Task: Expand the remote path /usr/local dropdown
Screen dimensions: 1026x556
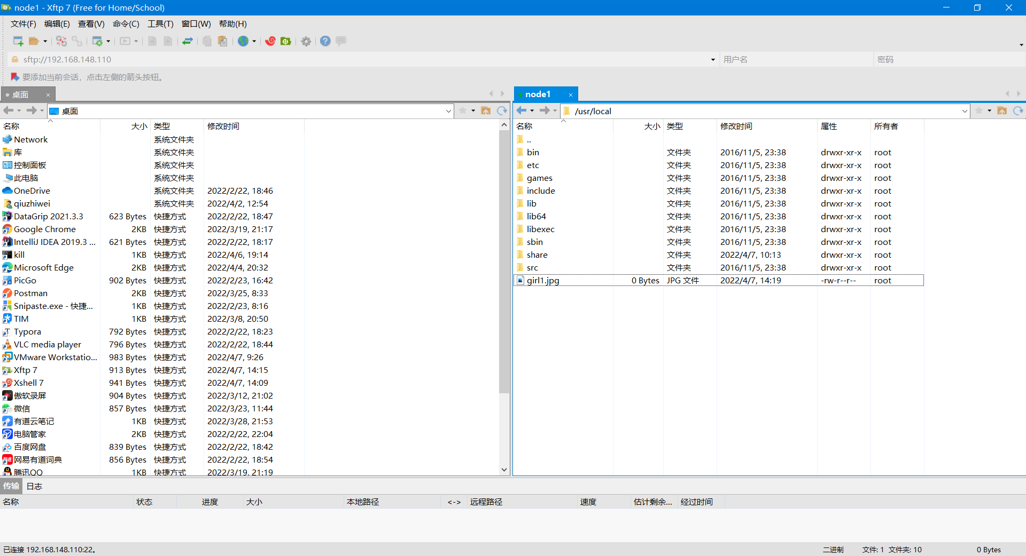Action: [x=965, y=111]
